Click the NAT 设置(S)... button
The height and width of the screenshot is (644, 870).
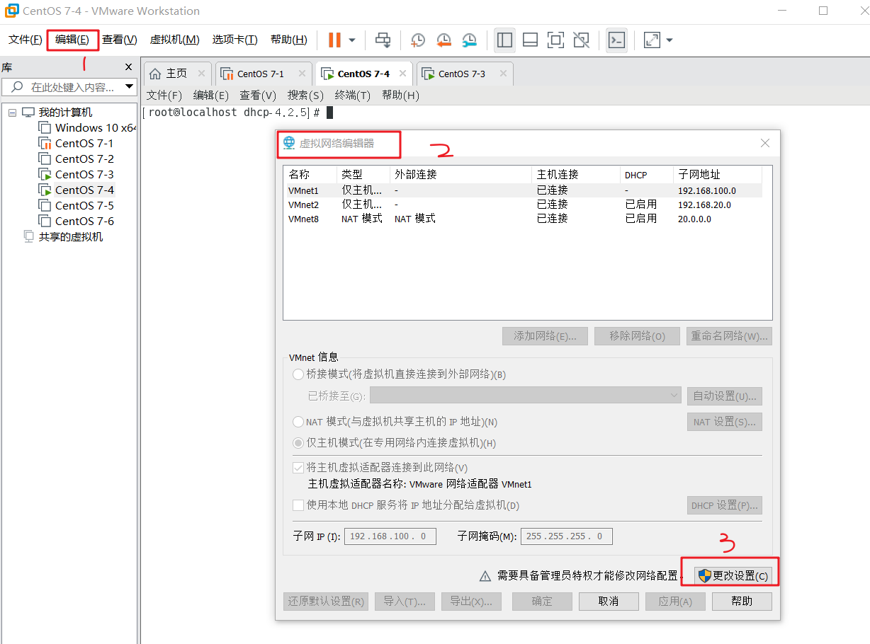[x=725, y=422]
